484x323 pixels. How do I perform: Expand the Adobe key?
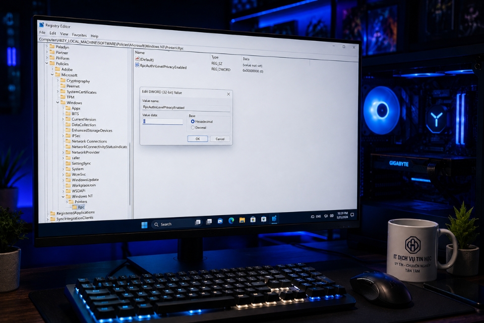(x=52, y=69)
